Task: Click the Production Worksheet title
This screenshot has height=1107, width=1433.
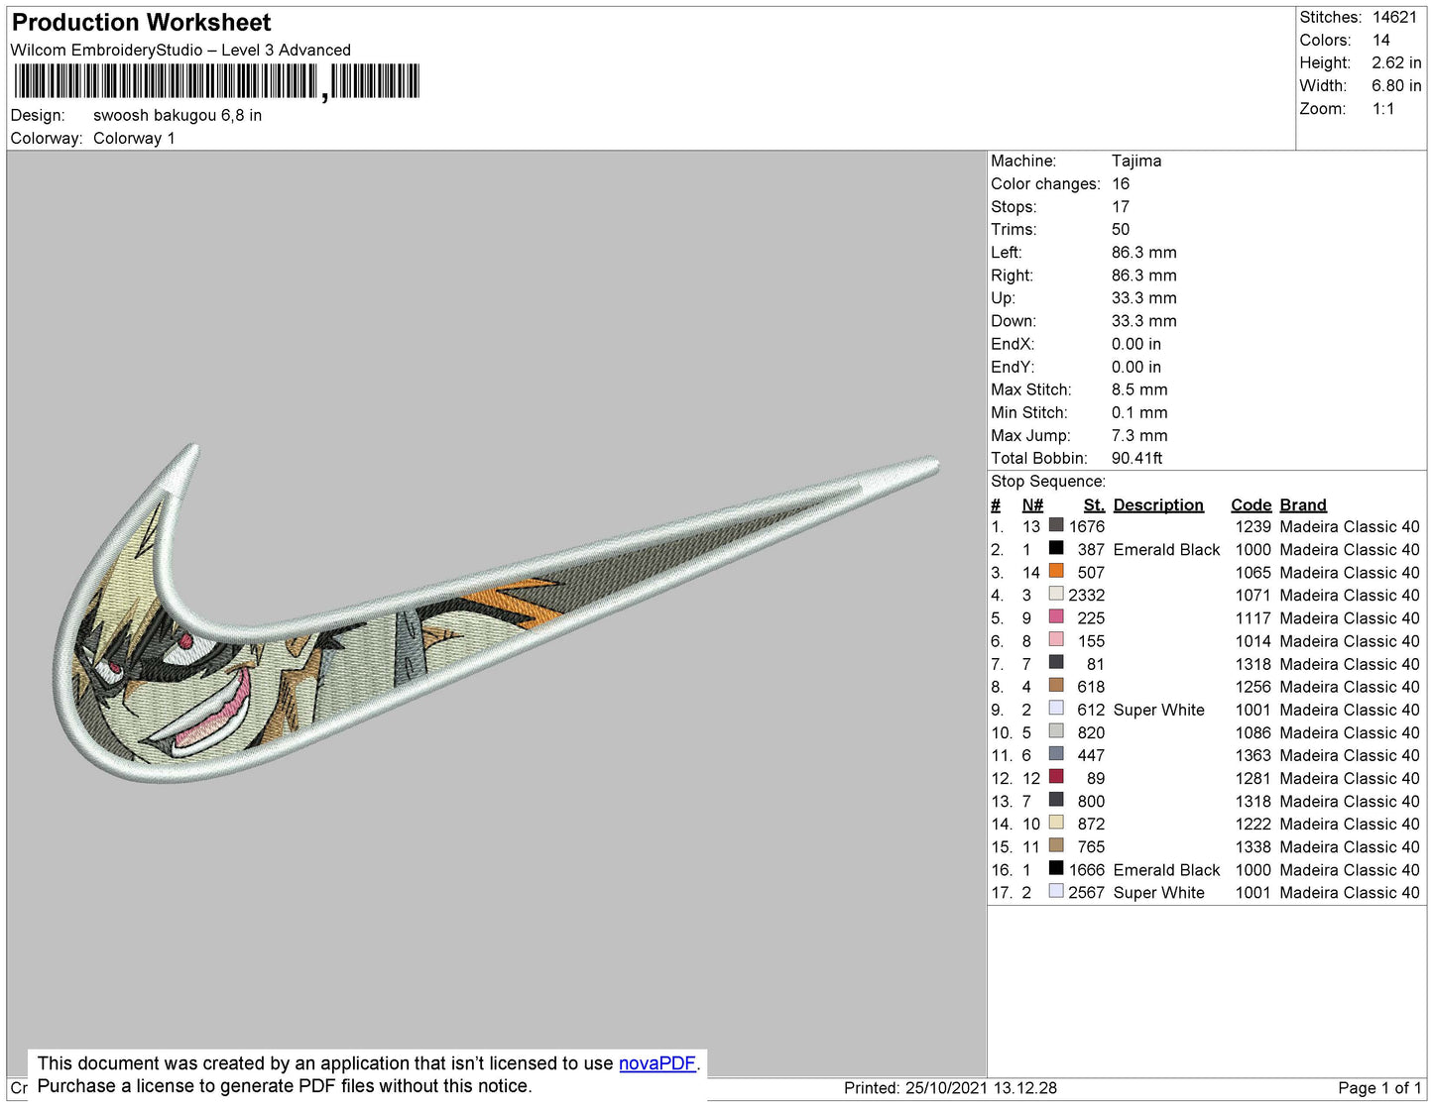Action: [x=141, y=23]
